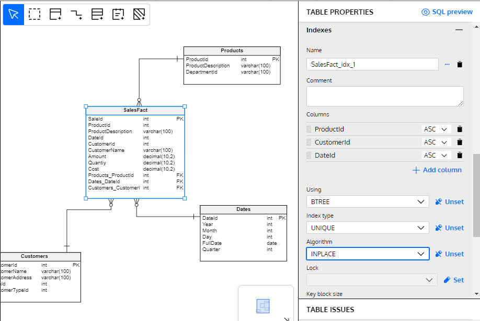Select the arrow pointer tool

click(x=14, y=15)
